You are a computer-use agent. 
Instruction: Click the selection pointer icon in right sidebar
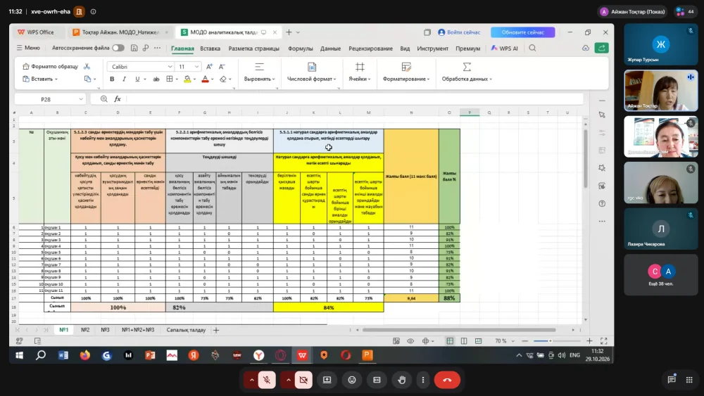602,115
